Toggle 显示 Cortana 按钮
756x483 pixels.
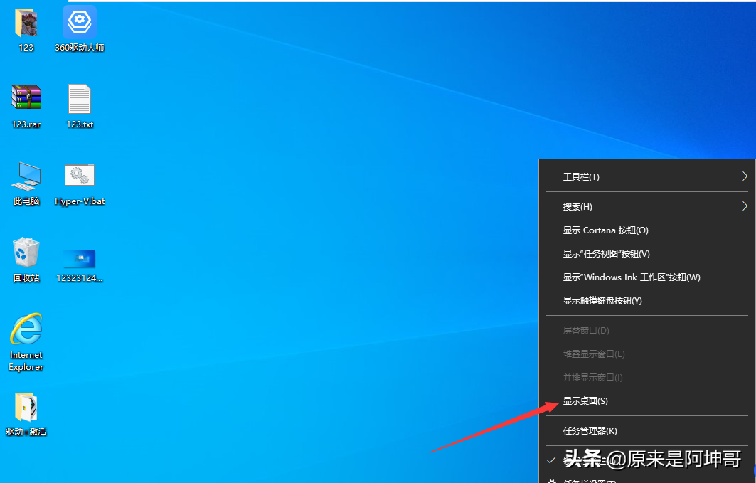coord(605,230)
